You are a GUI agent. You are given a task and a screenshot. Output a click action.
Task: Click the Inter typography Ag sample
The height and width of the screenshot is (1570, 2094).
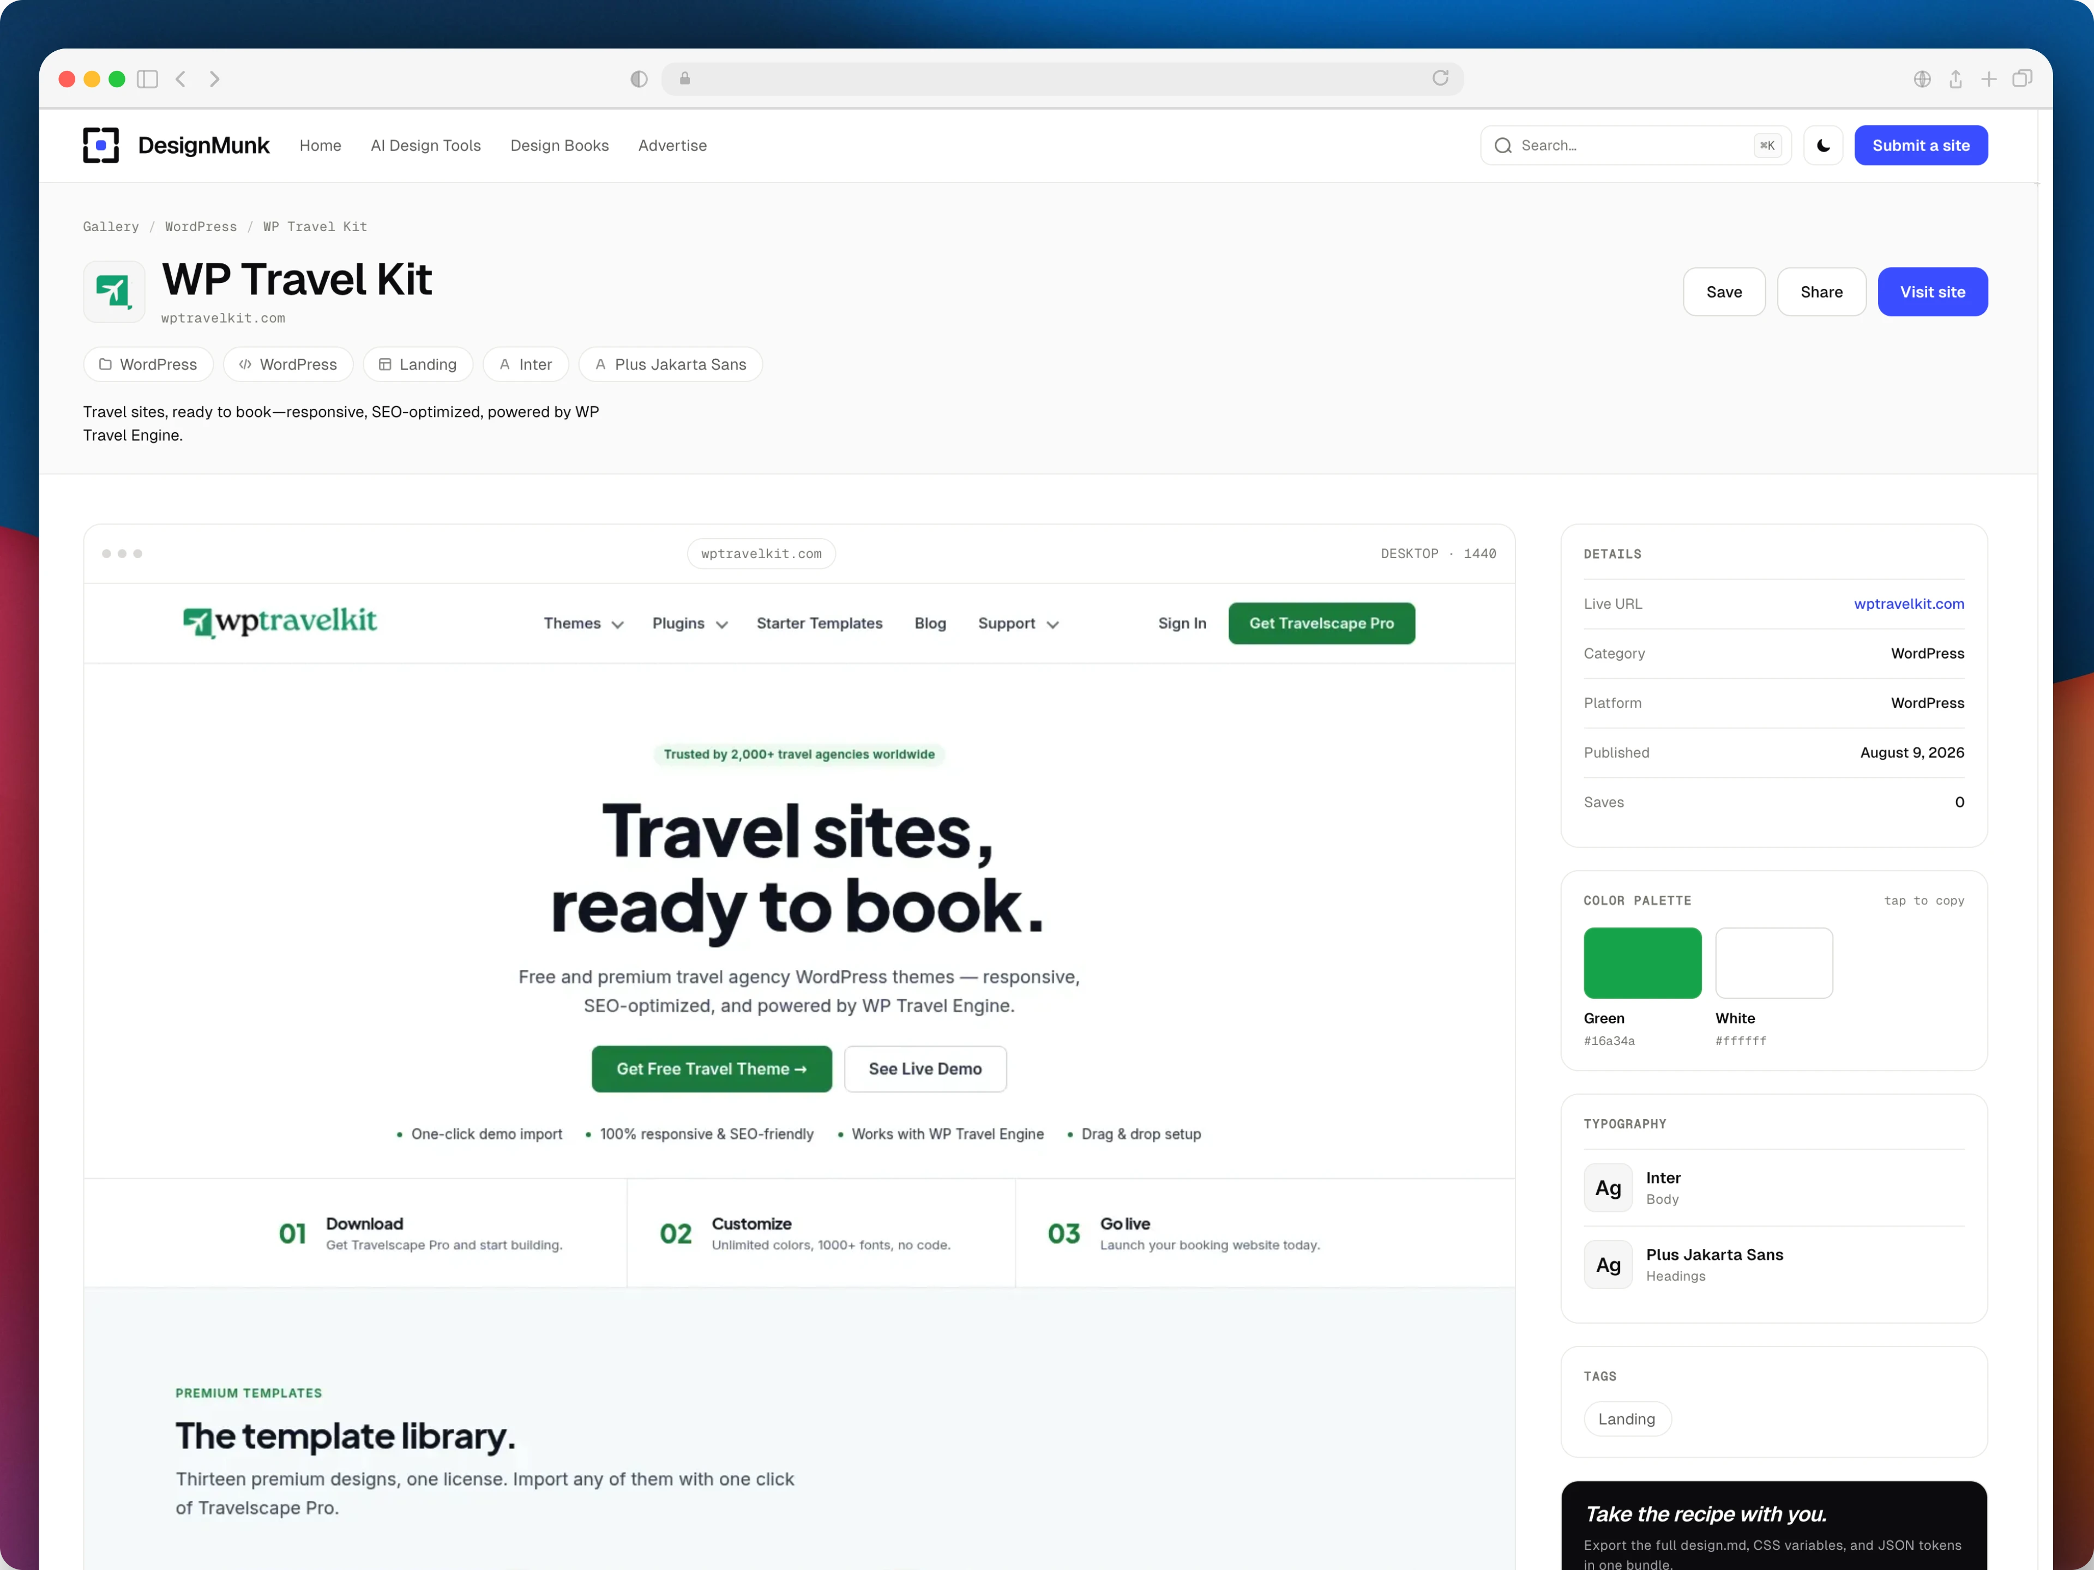tap(1608, 1188)
